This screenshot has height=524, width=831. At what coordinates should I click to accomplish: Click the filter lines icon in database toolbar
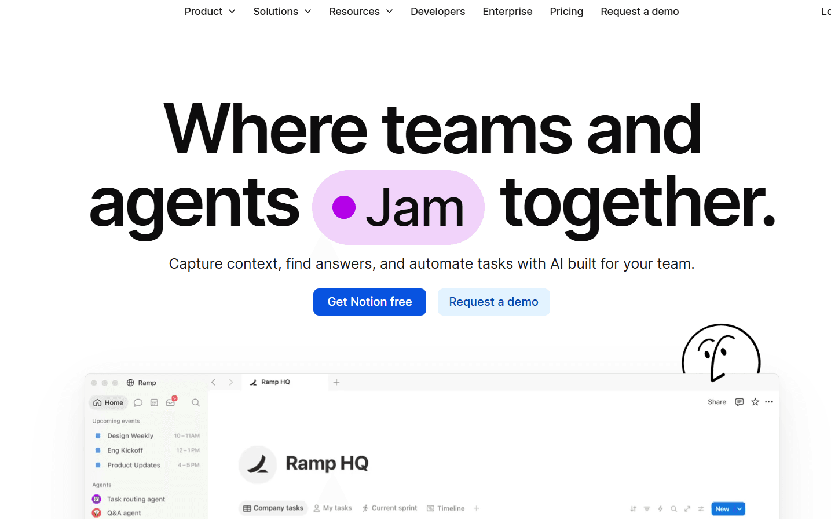point(647,509)
